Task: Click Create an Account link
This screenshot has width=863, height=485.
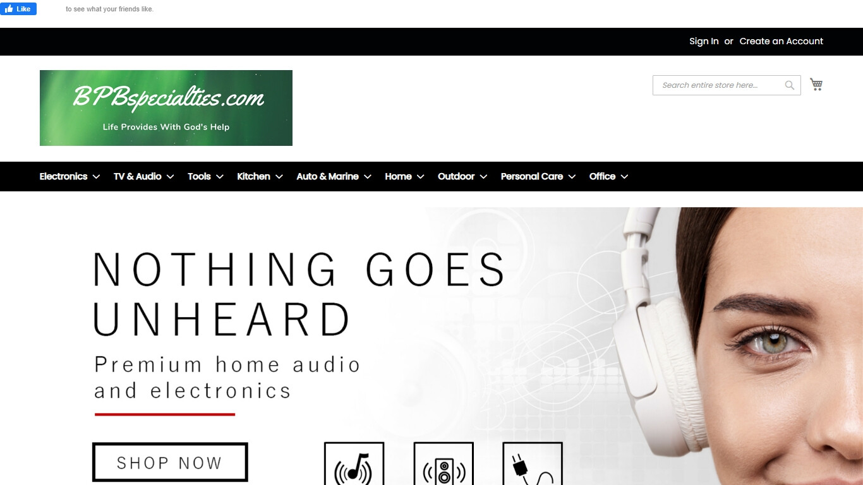Action: pos(782,41)
